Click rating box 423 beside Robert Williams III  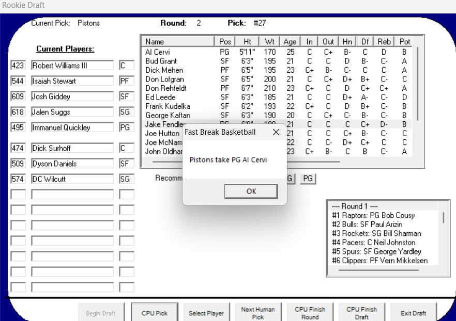[x=18, y=66]
